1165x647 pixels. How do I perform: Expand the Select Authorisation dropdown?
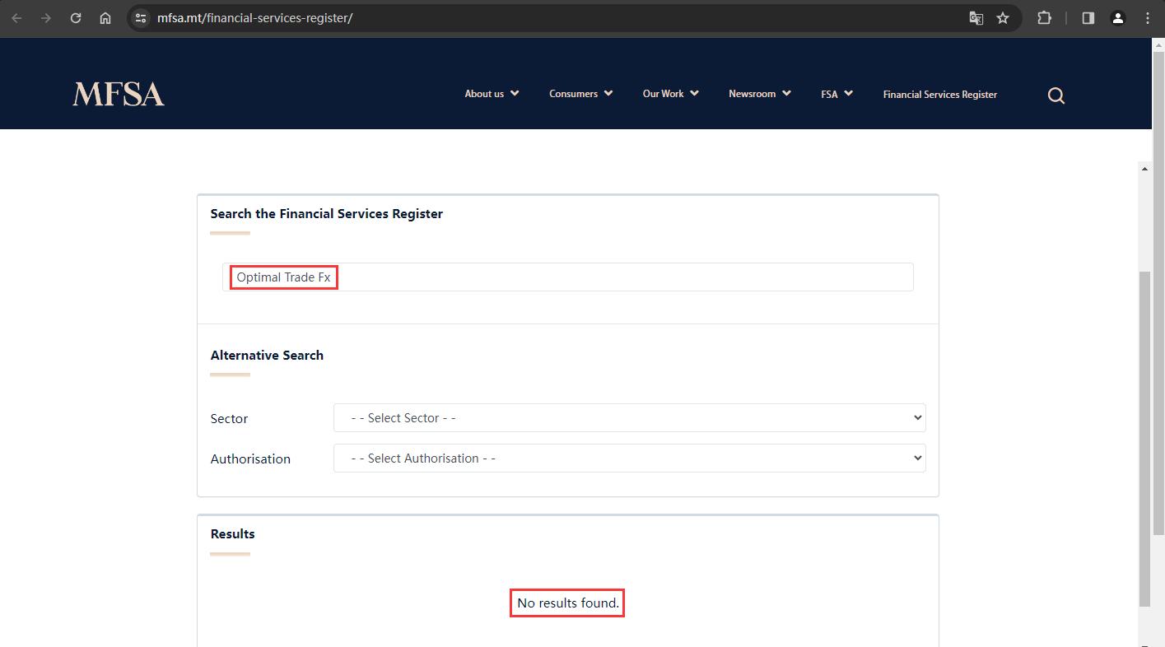click(x=630, y=458)
